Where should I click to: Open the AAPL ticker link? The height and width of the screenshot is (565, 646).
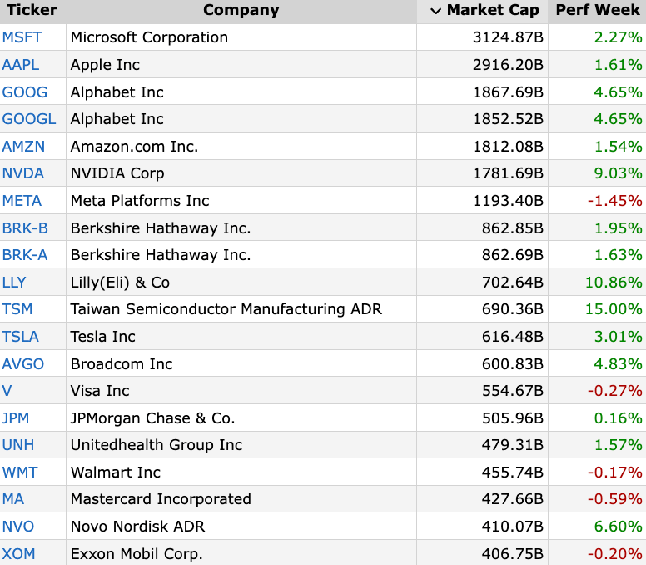(x=21, y=65)
